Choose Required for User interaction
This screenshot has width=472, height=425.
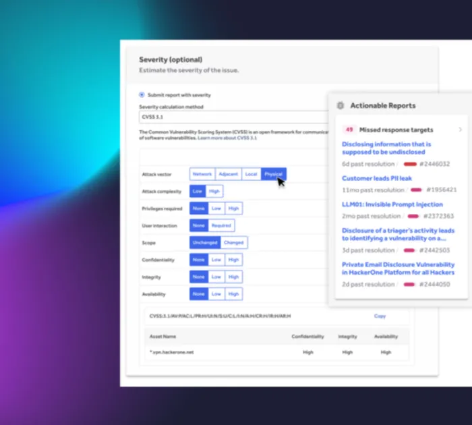tap(221, 225)
